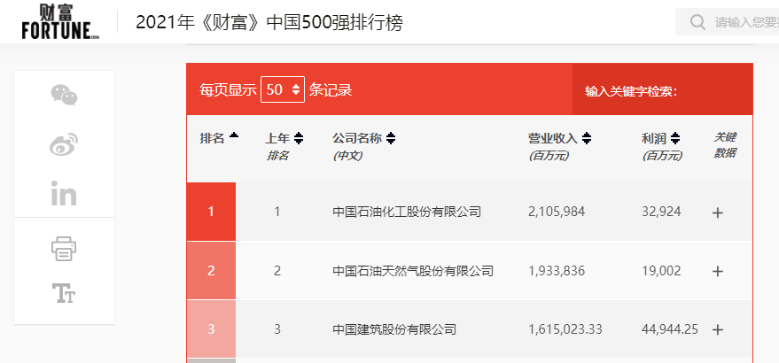Select 中国石油天然气股份有限公司 company name
Screen dimensions: 779x363
[x=412, y=271]
